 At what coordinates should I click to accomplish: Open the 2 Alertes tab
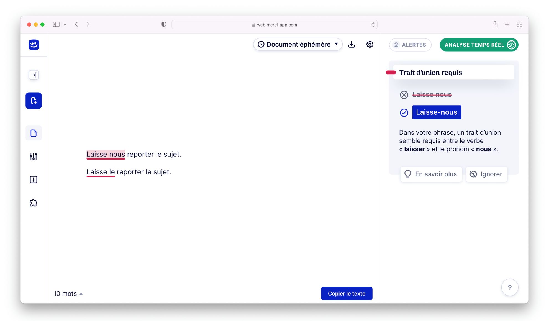[x=410, y=45]
